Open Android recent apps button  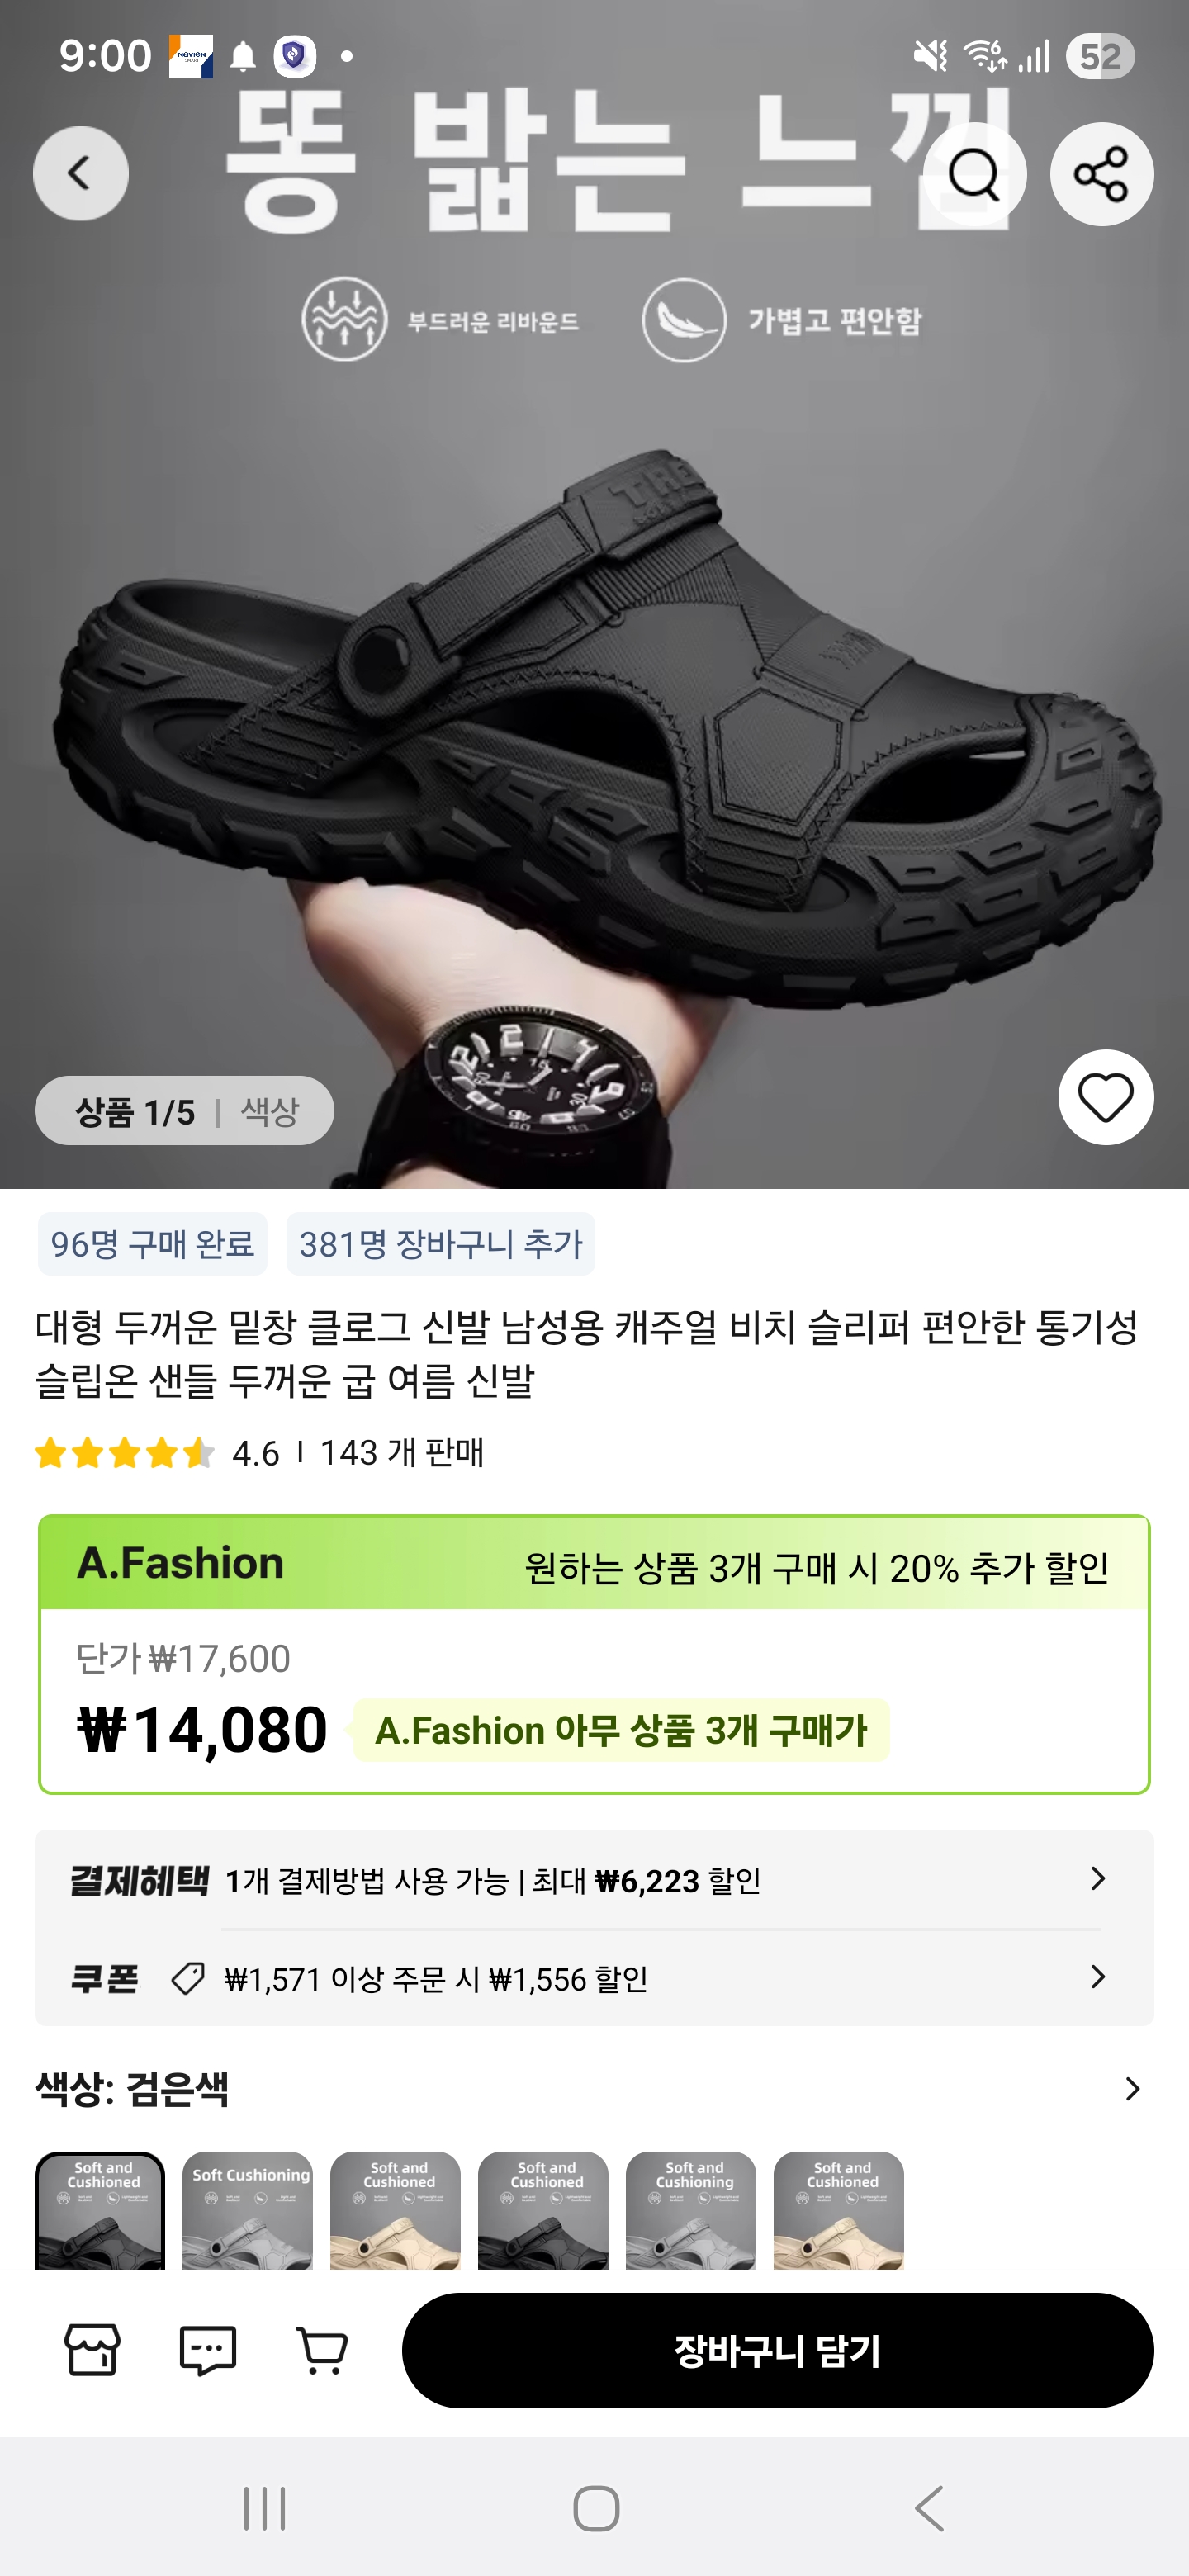coord(264,2508)
